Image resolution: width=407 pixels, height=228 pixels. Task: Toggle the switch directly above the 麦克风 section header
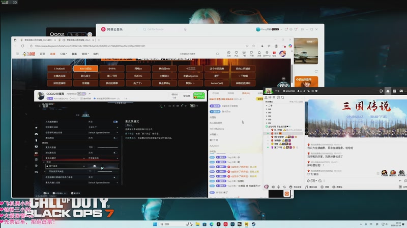pos(115,138)
